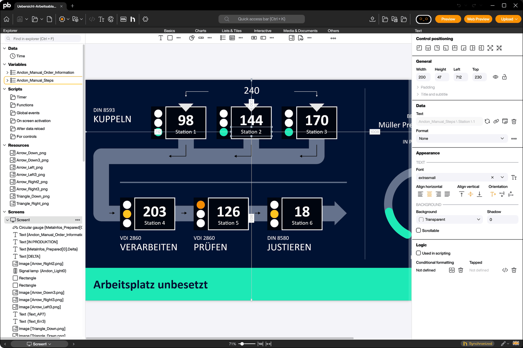Reset zoom to 100 percent
Screen dimensions: 523x348
tap(260, 344)
